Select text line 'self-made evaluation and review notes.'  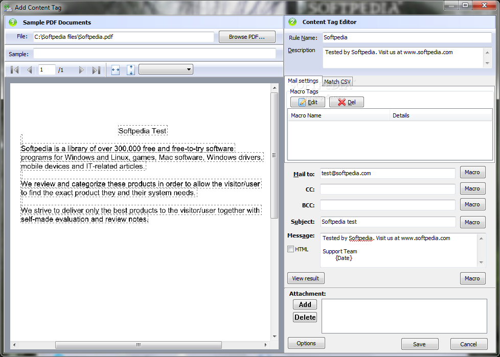pyautogui.click(x=84, y=219)
